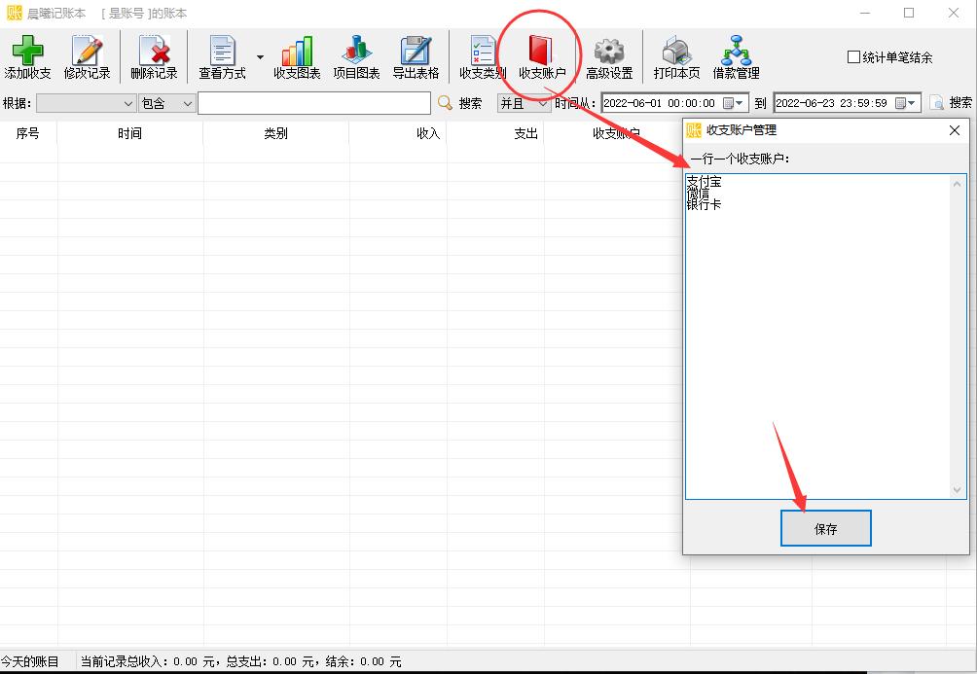Click the 收支账户 column header
This screenshot has width=977, height=674.
click(x=616, y=133)
